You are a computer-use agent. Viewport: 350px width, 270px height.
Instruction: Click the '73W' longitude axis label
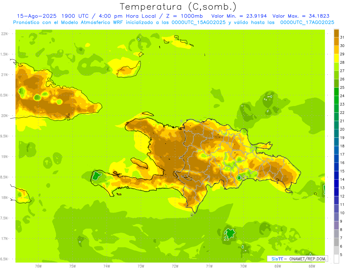[141, 266]
